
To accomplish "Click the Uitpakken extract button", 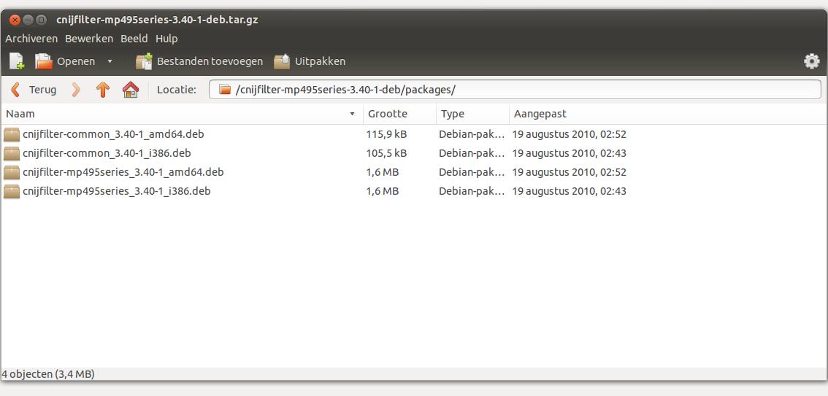I will click(x=310, y=61).
